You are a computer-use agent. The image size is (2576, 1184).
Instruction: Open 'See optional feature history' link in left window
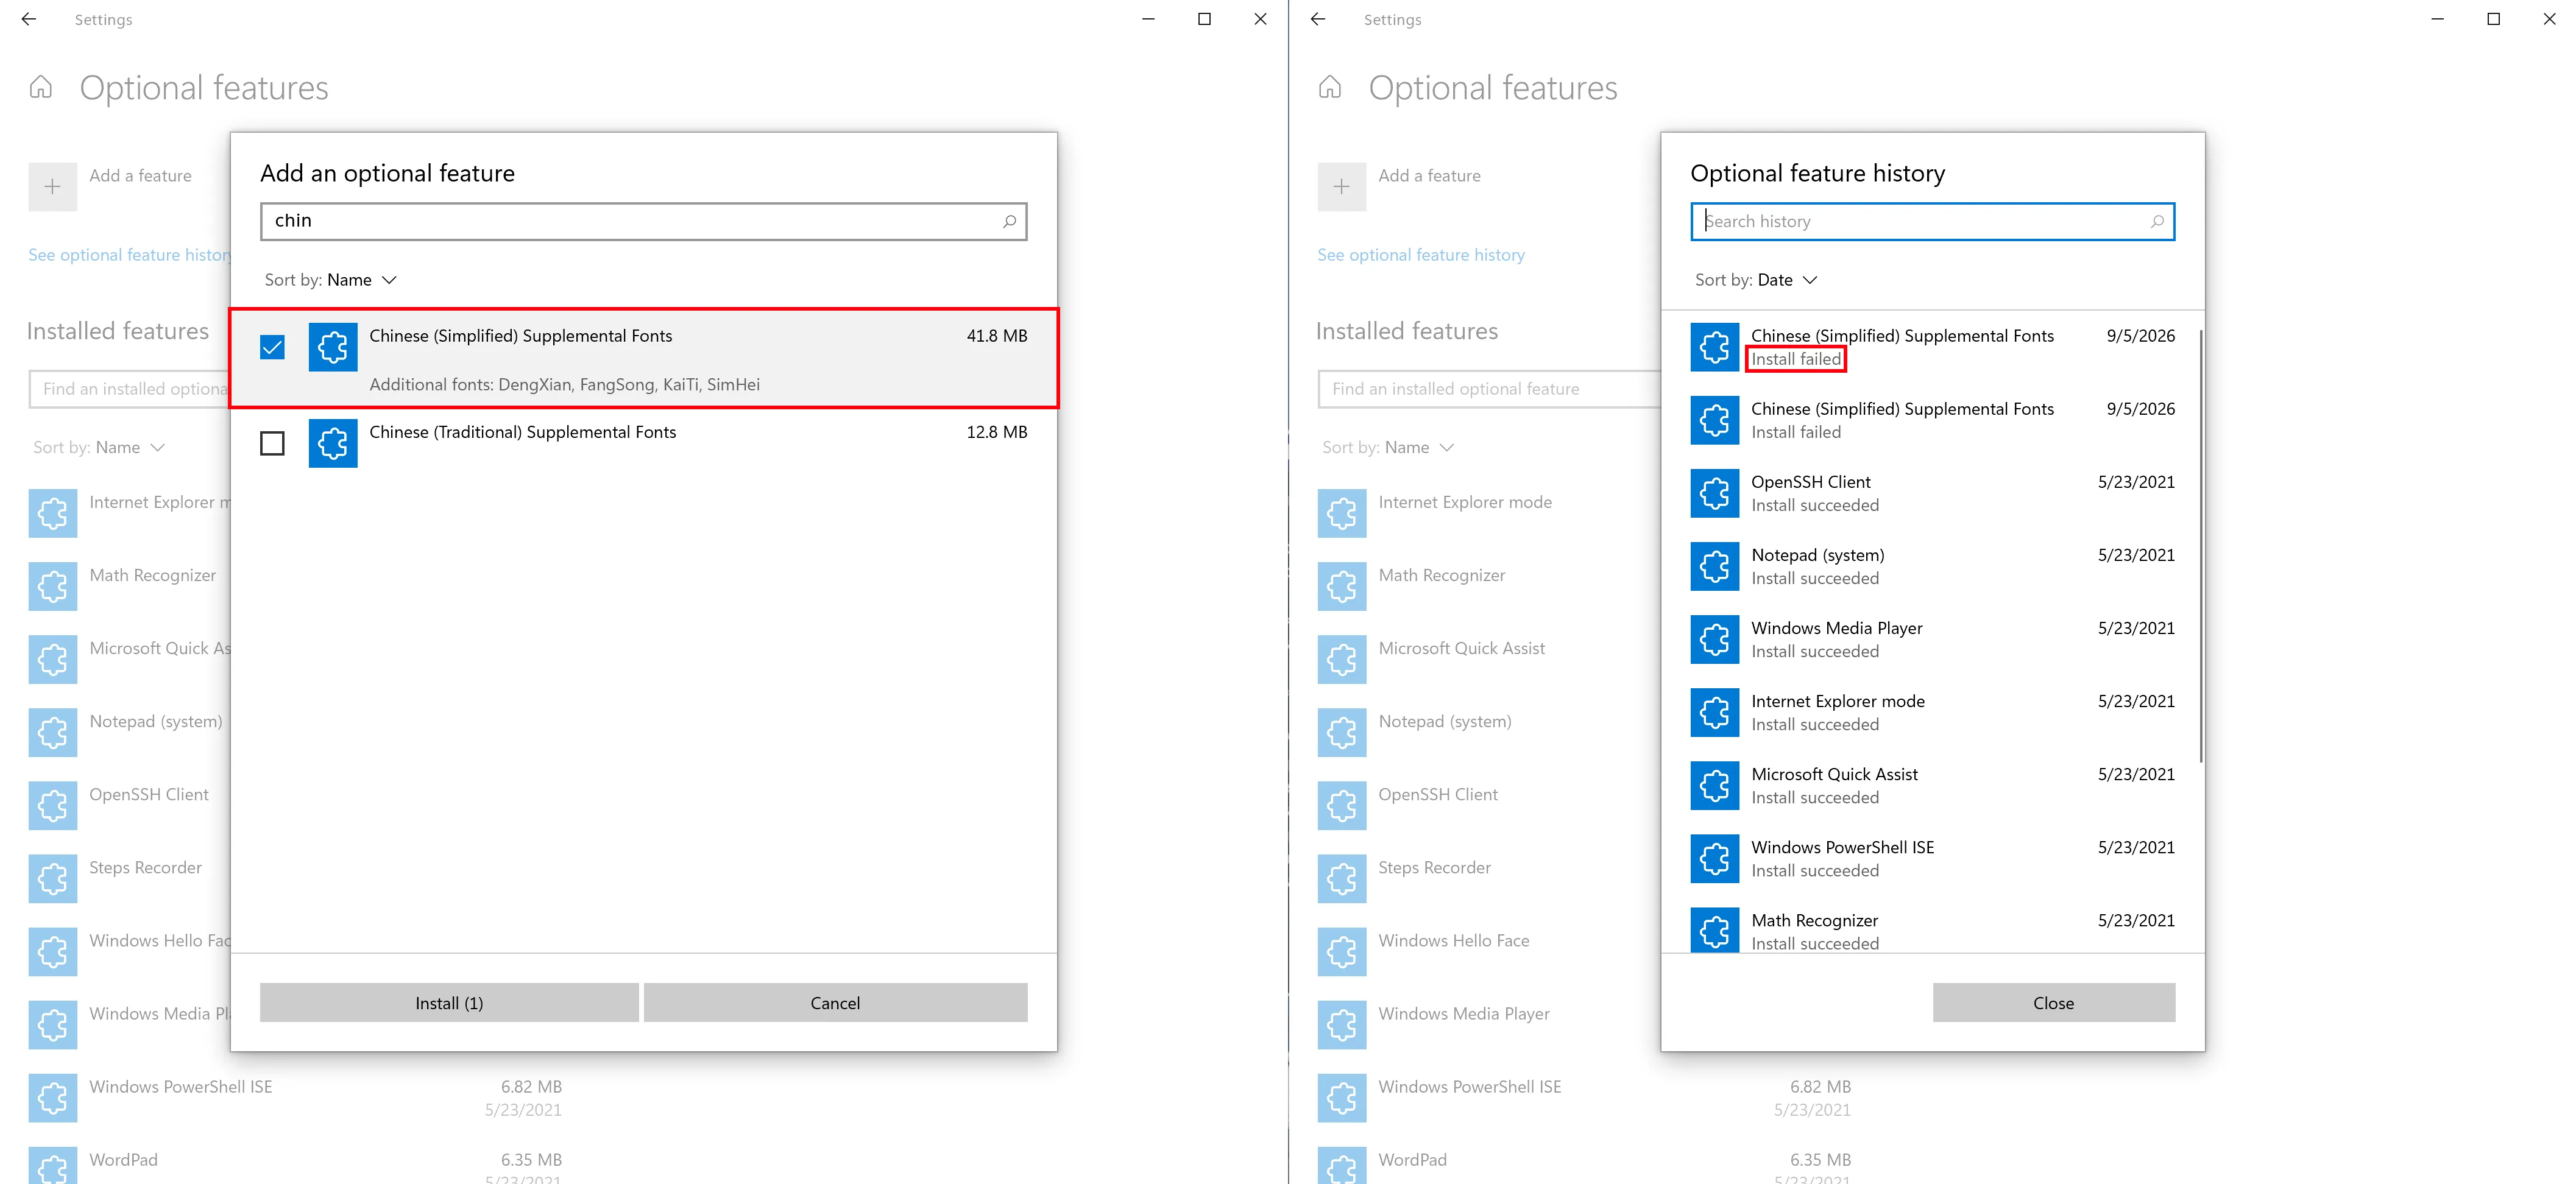tap(130, 255)
